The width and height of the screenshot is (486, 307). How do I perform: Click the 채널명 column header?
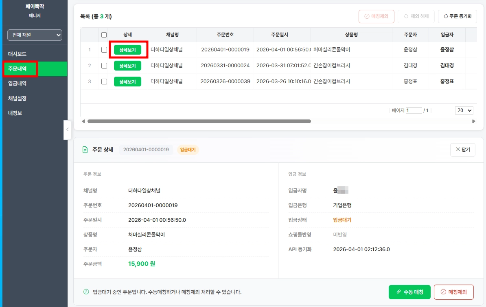pos(172,35)
